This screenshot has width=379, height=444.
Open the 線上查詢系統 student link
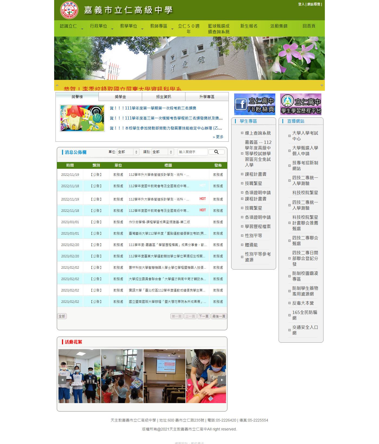258,133
